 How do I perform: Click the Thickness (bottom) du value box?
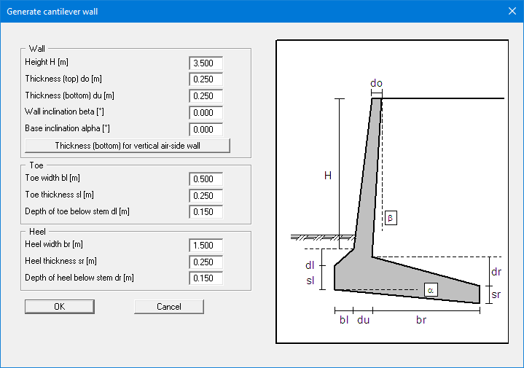(x=206, y=96)
